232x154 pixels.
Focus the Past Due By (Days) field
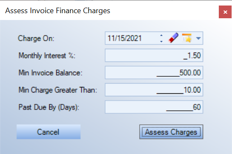pos(154,107)
